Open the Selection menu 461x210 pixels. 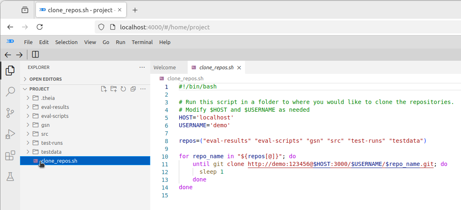[x=67, y=42]
